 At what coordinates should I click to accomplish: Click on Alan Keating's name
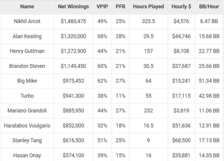(27, 36)
